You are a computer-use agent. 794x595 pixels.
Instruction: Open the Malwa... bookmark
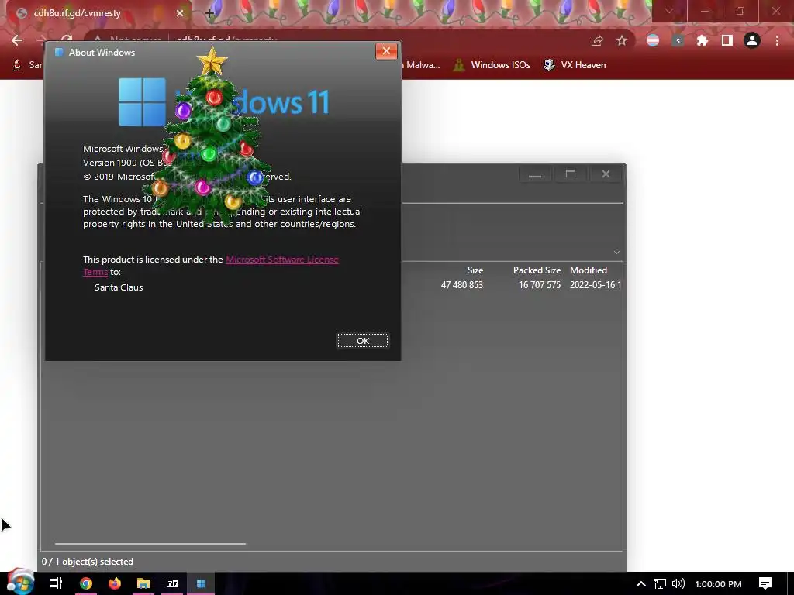pos(421,65)
